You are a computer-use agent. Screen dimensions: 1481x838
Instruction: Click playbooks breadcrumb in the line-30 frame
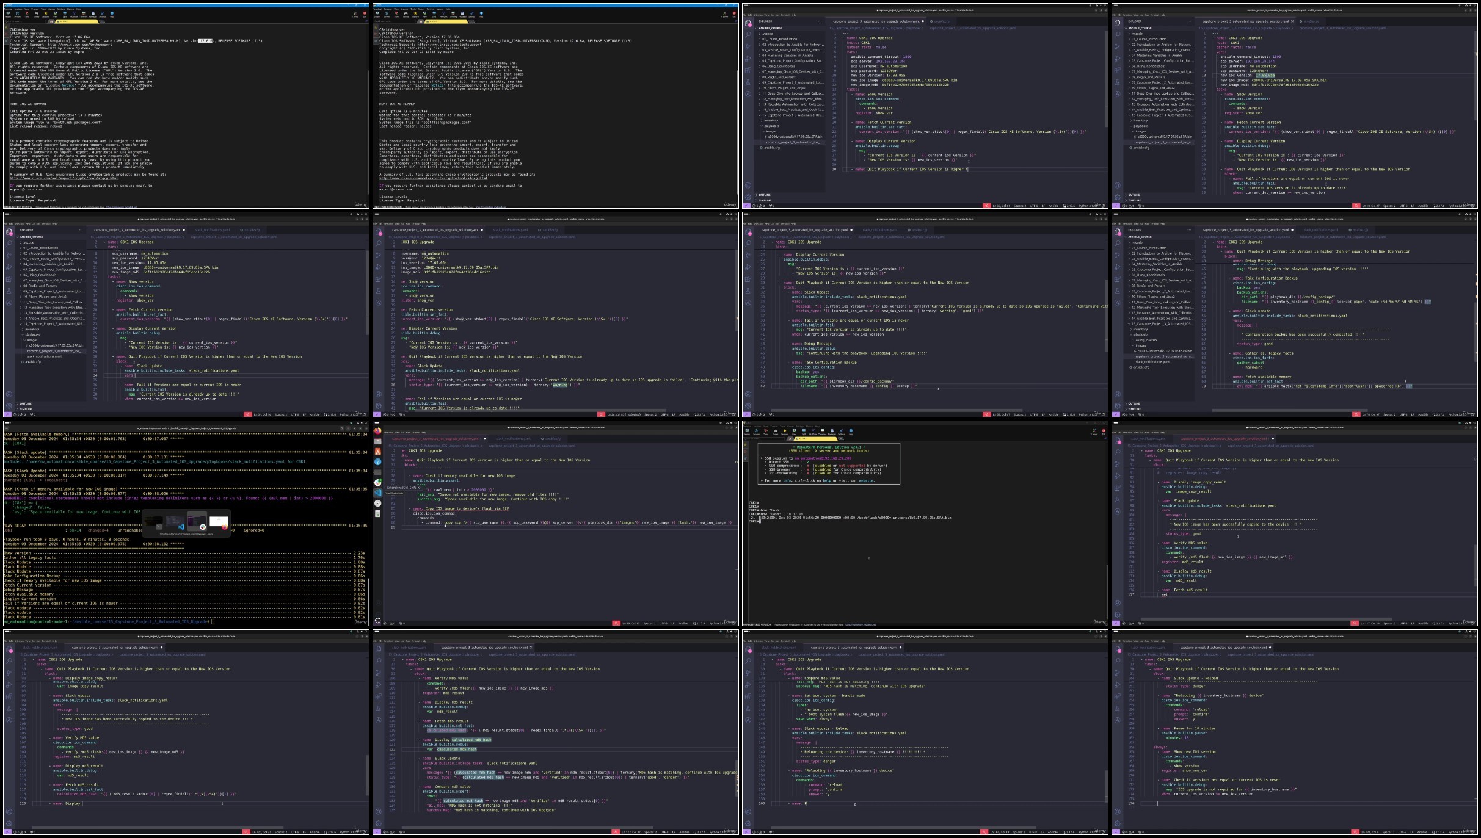(913, 28)
